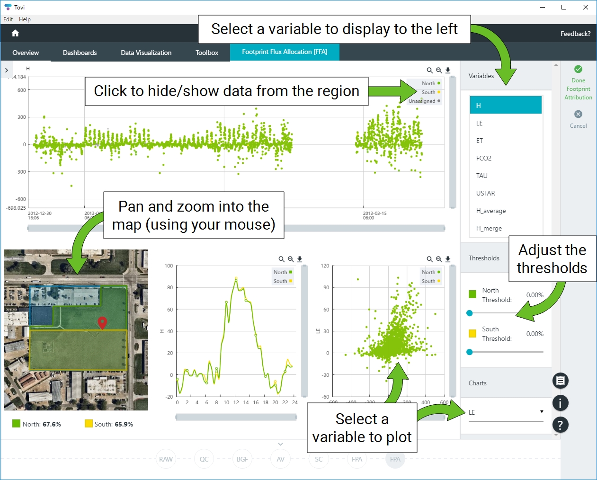Click the Home icon in the header
The height and width of the screenshot is (480, 597).
pos(15,33)
